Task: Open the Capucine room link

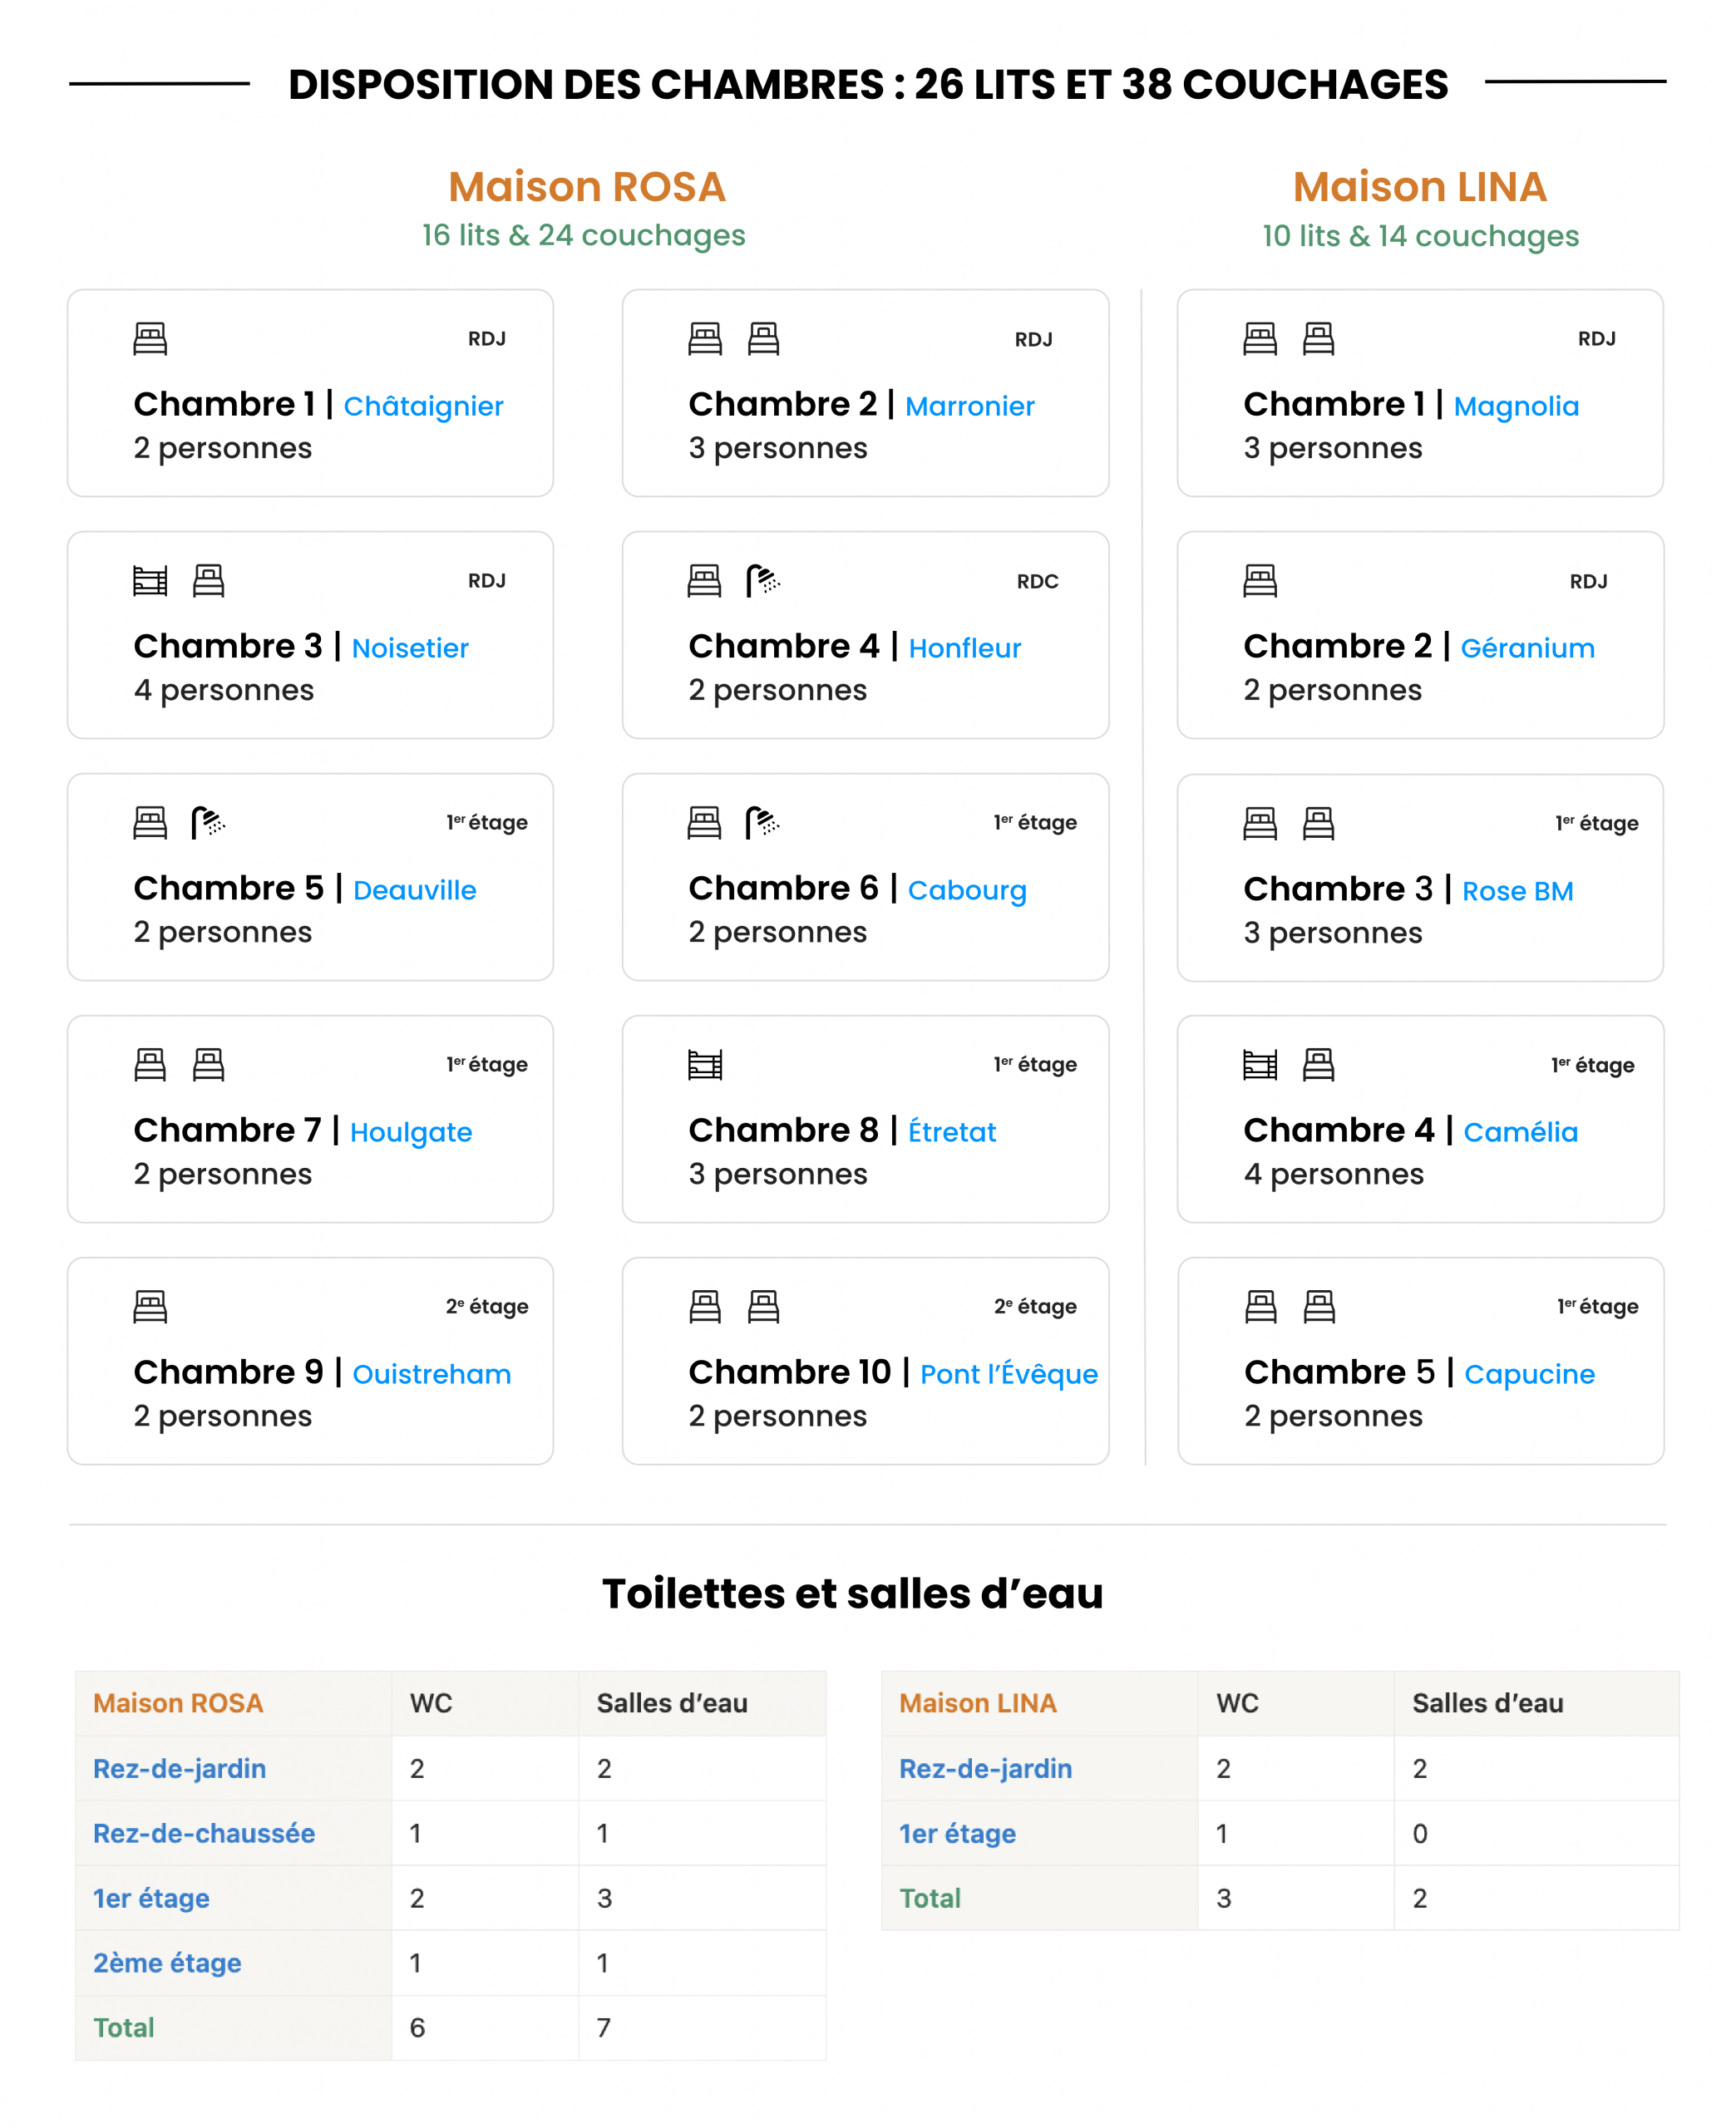Action: coord(1529,1374)
